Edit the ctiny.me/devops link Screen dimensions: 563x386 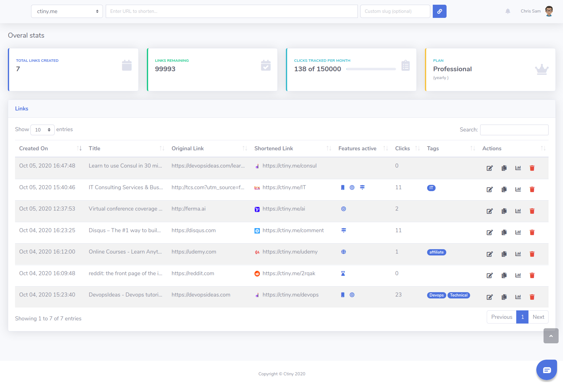tap(490, 297)
